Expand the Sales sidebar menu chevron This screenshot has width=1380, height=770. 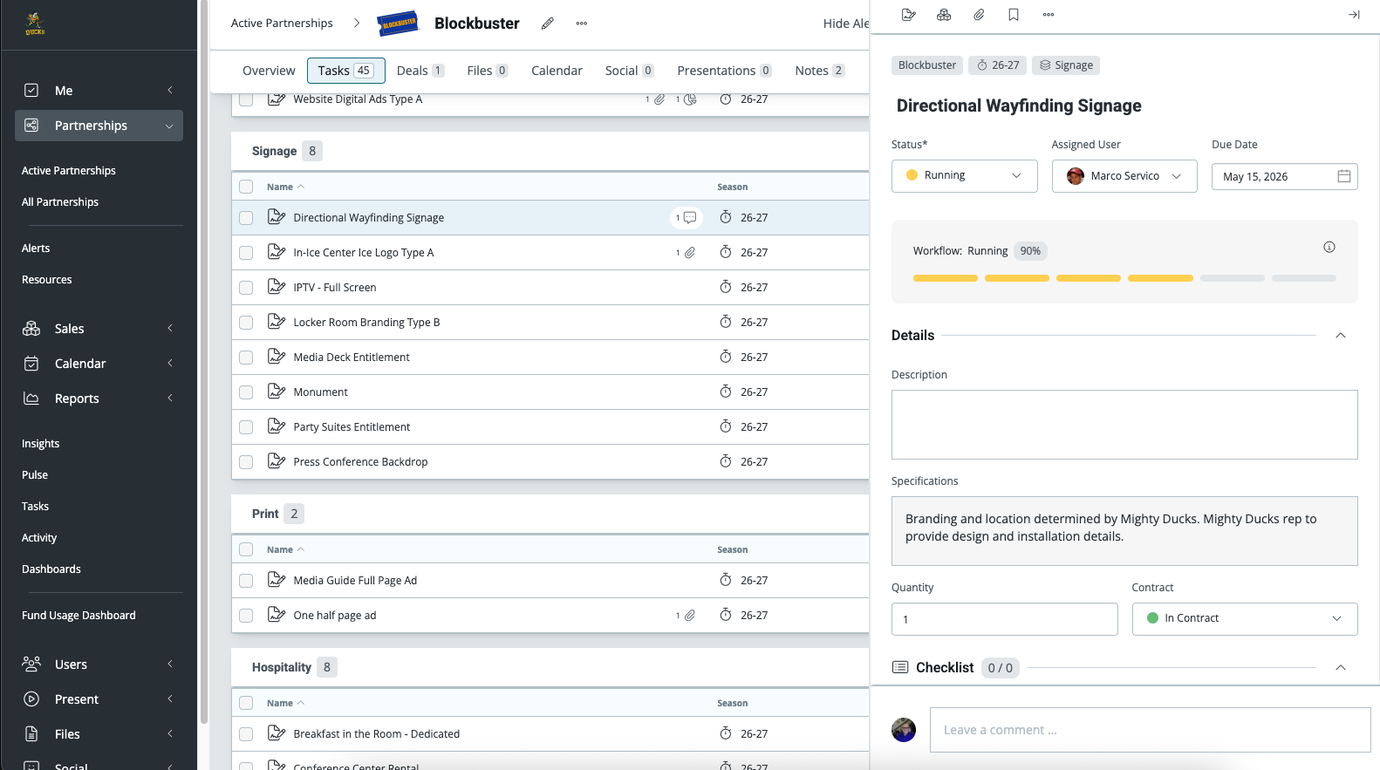click(x=170, y=329)
